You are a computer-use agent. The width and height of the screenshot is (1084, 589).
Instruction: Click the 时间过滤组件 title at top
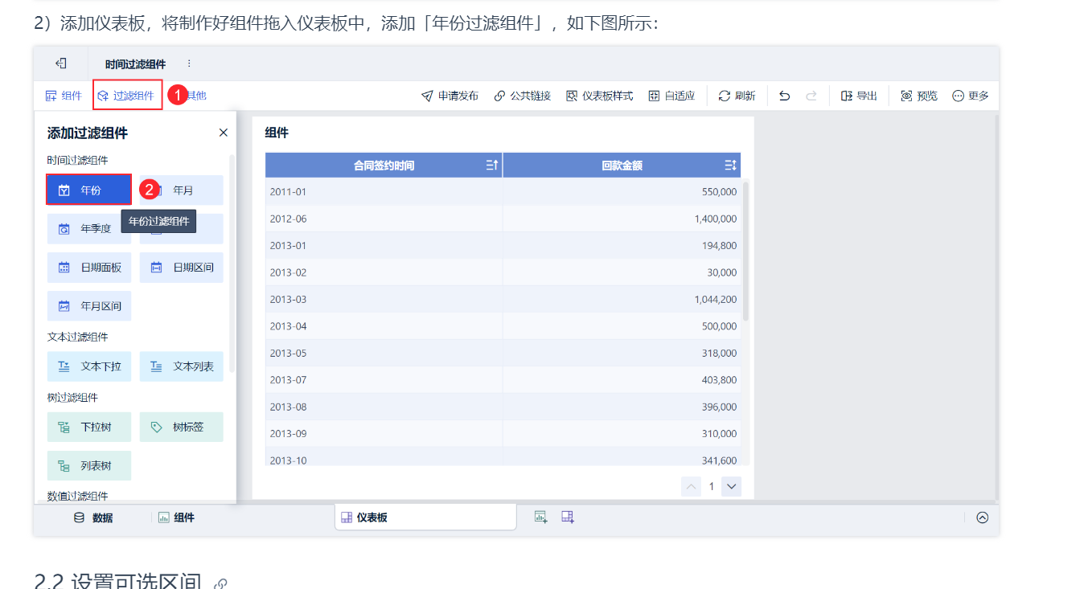[135, 63]
